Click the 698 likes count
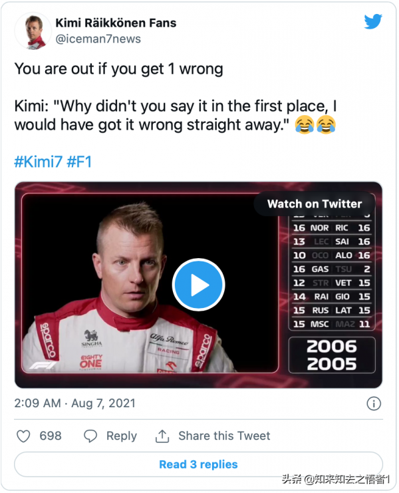Screen dimensions: 399x493 point(51,436)
